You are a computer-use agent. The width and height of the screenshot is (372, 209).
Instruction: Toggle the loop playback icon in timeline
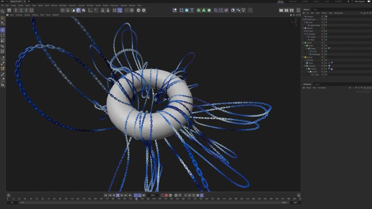(x=136, y=195)
